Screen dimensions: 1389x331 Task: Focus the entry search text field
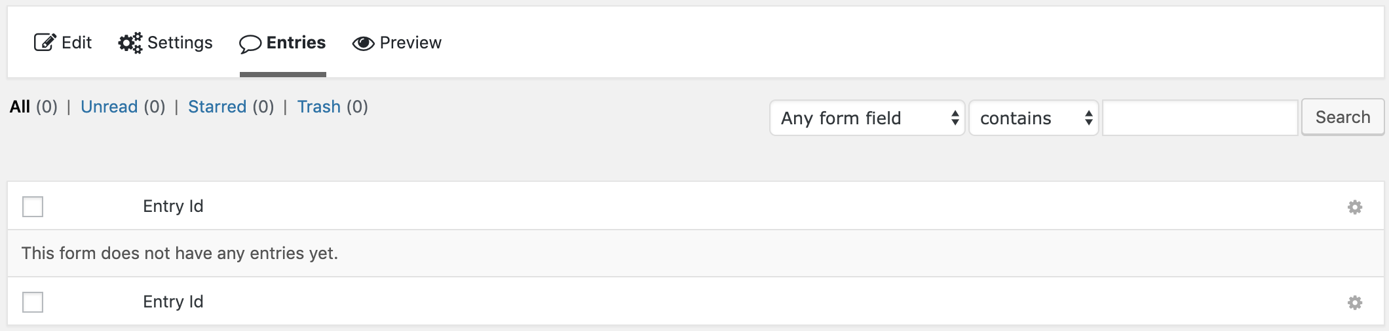[x=1200, y=118]
